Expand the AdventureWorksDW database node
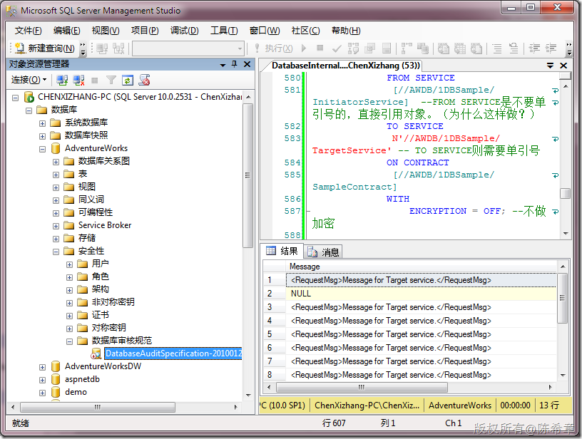This screenshot has height=439, width=582. pos(42,368)
